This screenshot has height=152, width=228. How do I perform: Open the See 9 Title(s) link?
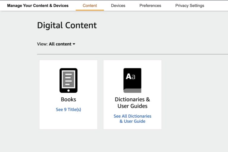[68, 109]
